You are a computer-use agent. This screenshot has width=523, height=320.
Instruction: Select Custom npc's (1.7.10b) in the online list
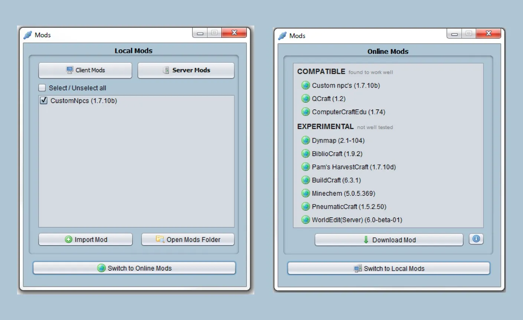pyautogui.click(x=346, y=85)
